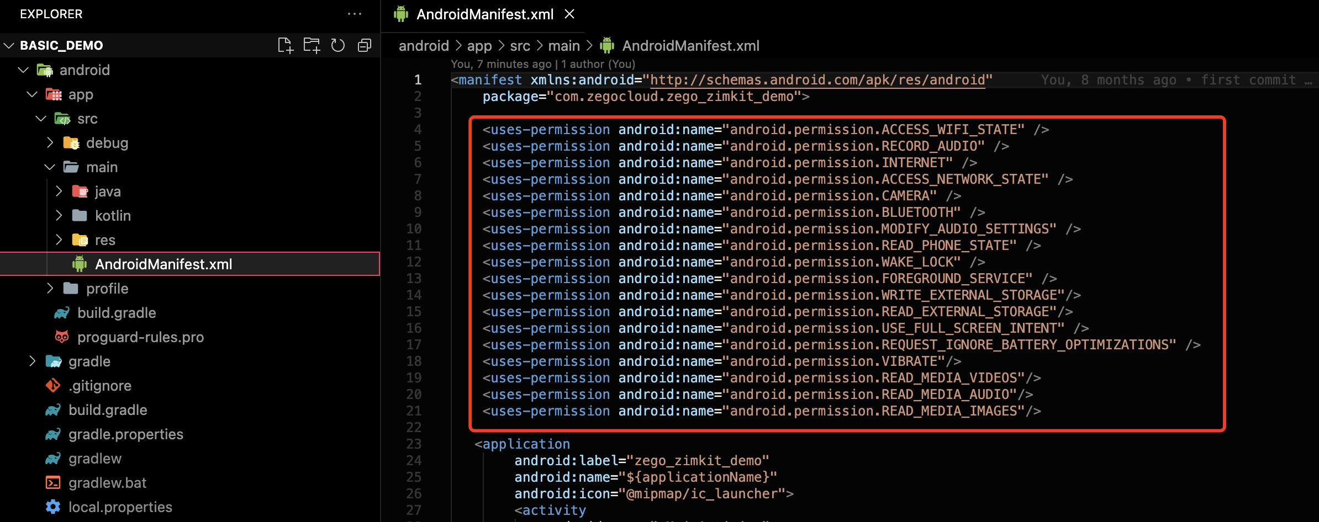The height and width of the screenshot is (522, 1319).
Task: Open gradle.properties from the explorer
Action: (125, 434)
